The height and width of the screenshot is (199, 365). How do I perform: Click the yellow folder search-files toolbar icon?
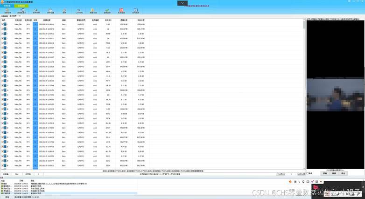93,11
